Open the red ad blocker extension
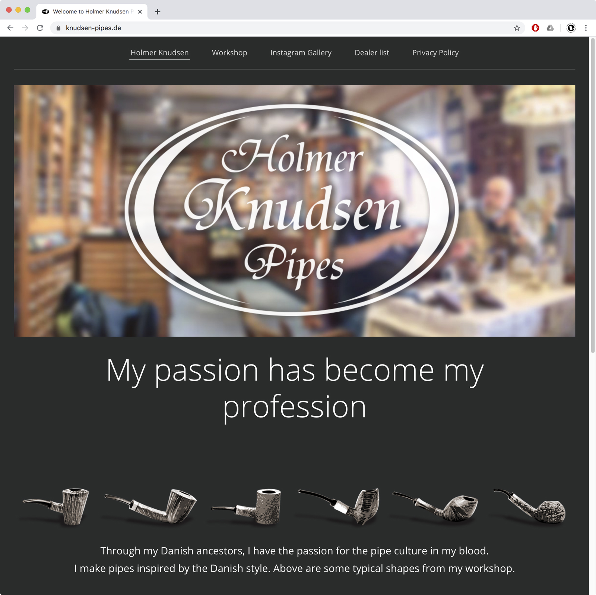Screen dimensions: 596x595 coord(535,28)
